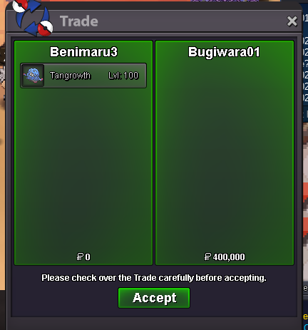The width and height of the screenshot is (308, 330).
Task: Click the Tangrowth sprite icon
Action: (33, 76)
